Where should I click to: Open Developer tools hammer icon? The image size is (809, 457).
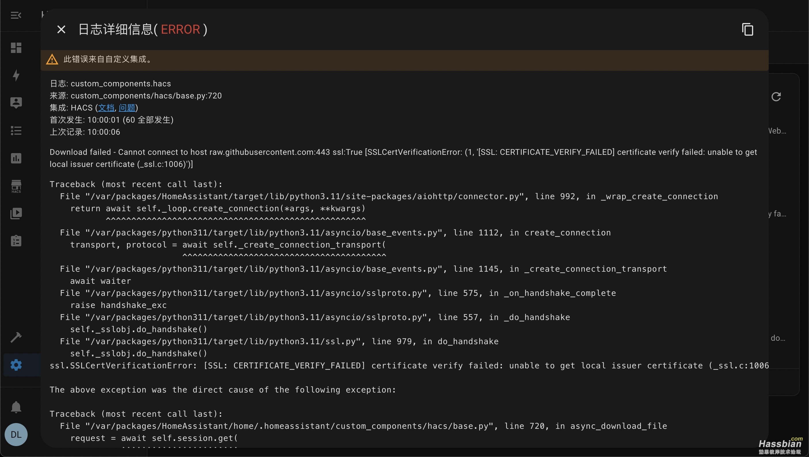coord(16,337)
